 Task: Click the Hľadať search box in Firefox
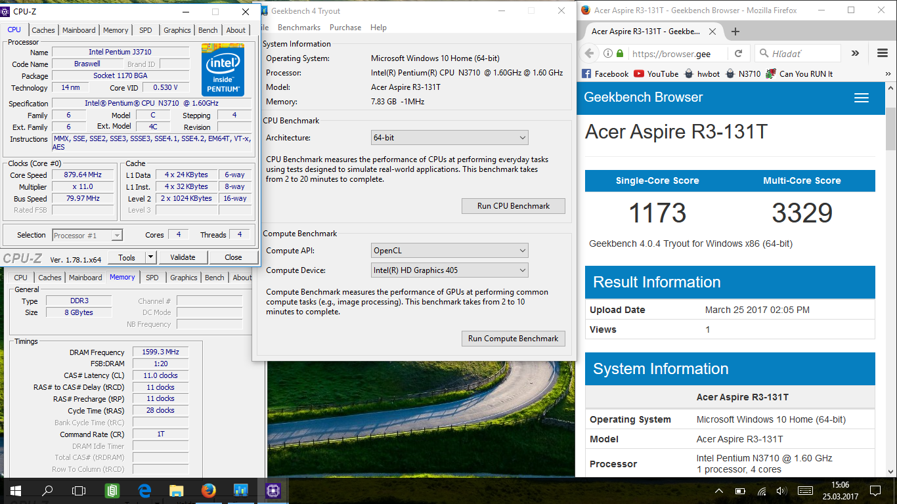point(797,54)
